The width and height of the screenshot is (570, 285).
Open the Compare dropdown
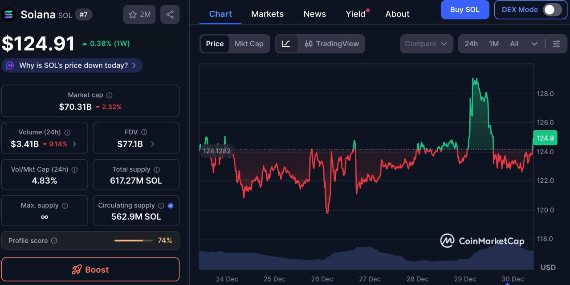tap(426, 44)
